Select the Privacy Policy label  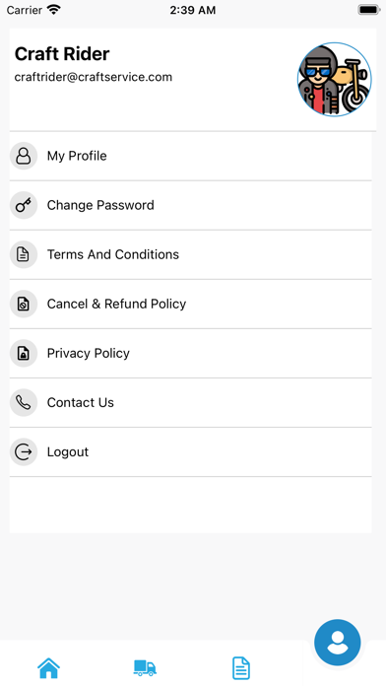[x=89, y=353]
